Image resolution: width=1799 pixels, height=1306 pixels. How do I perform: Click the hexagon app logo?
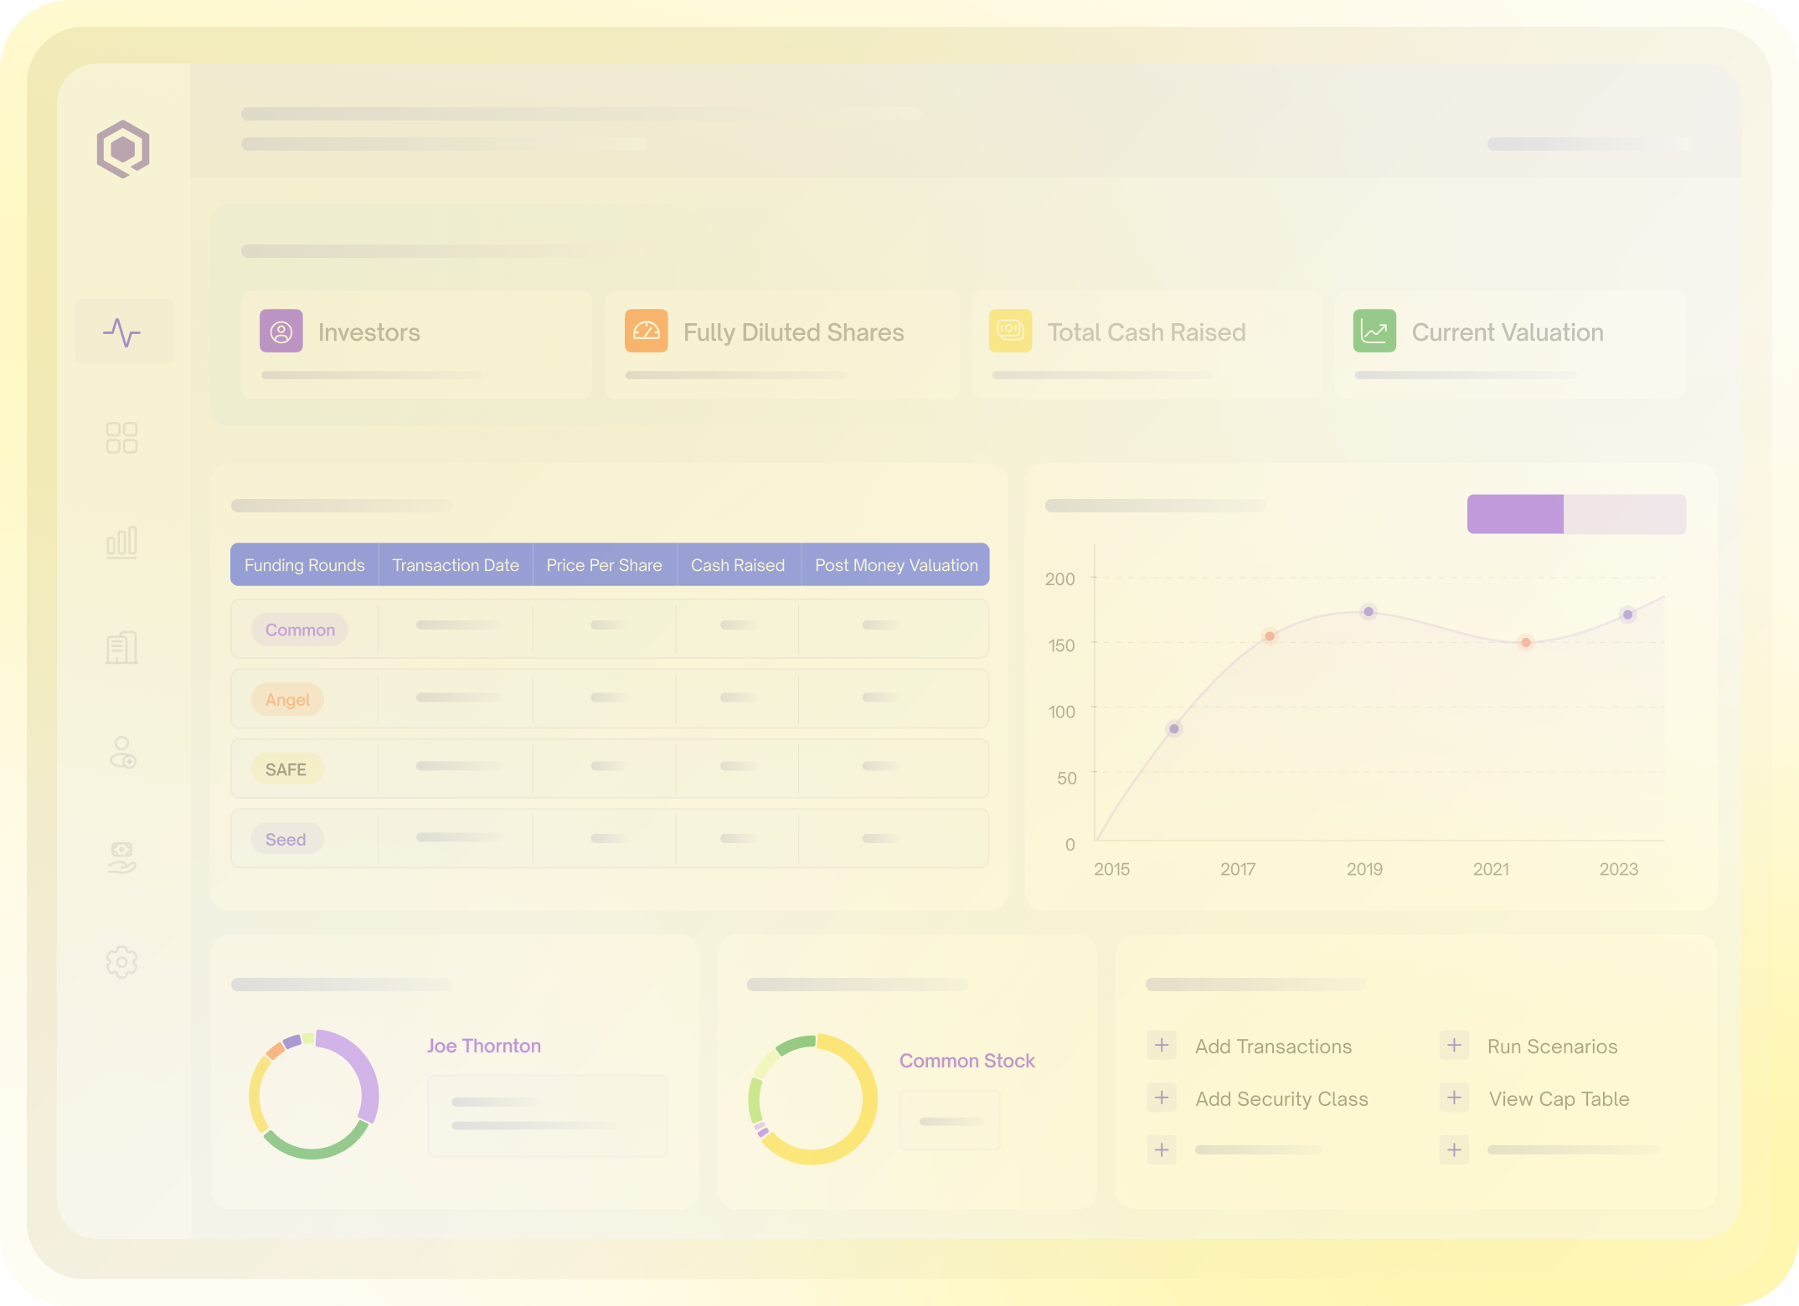[x=123, y=149]
